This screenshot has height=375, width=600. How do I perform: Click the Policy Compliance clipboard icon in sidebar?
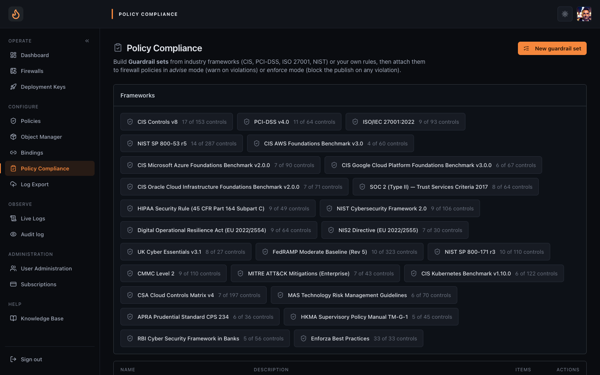point(13,168)
